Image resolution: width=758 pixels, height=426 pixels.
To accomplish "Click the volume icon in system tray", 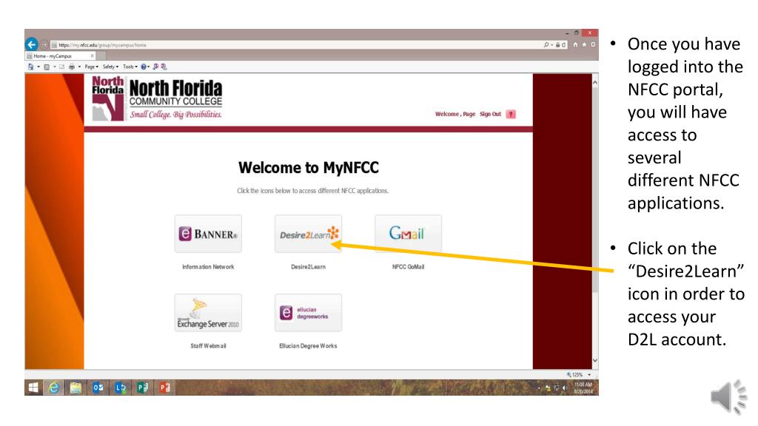I will click(564, 388).
